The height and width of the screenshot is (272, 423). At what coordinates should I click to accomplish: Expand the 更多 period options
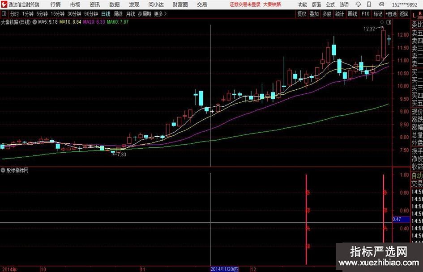pyautogui.click(x=160, y=14)
